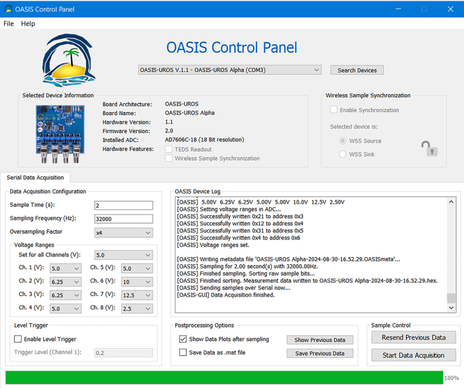Click the Trigger Level input field

(123, 353)
